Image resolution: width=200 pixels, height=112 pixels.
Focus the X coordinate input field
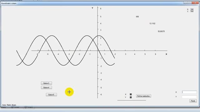pos(189,92)
